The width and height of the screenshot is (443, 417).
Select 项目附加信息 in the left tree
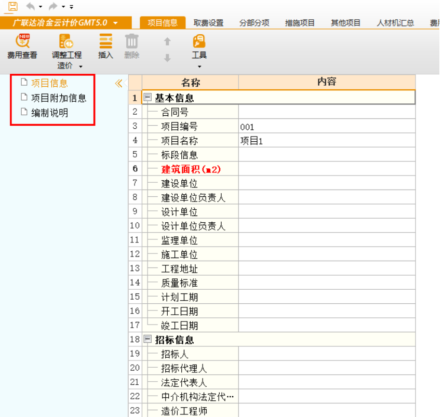click(58, 98)
